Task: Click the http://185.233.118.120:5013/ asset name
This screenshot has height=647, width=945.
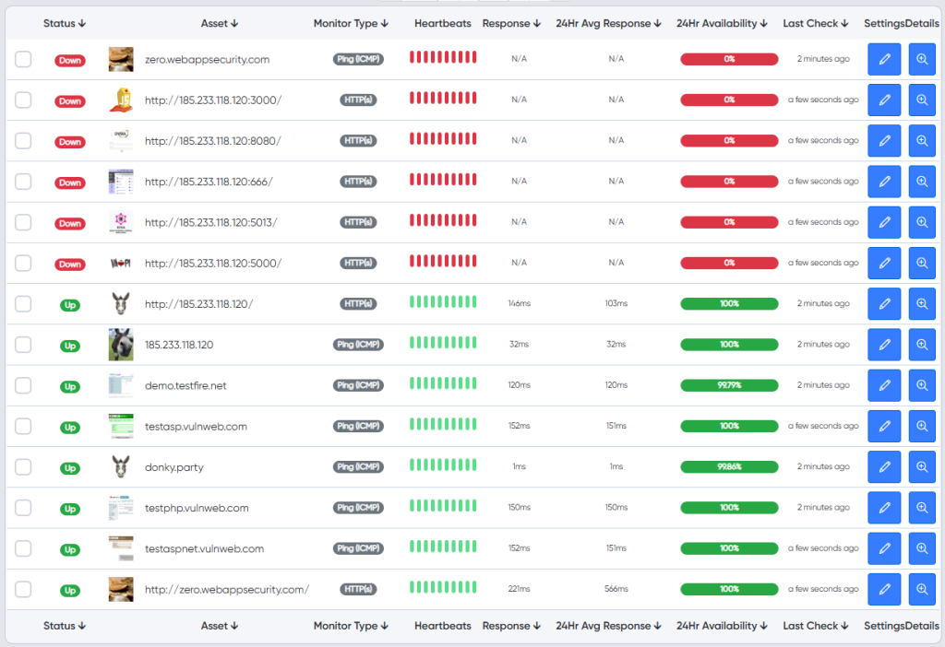Action: [x=211, y=223]
